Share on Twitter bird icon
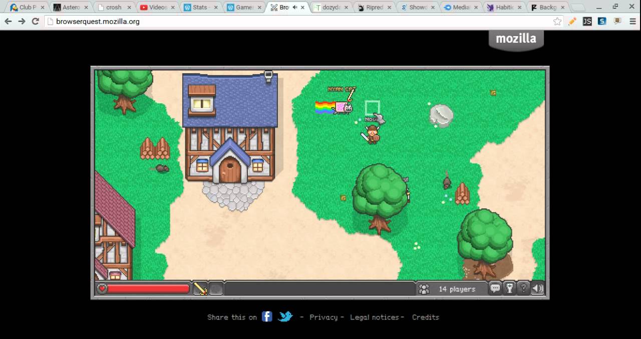 pos(285,316)
